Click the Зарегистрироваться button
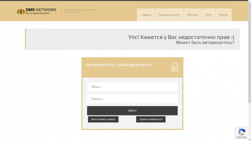Screen dimensions: 251x141 click(151, 119)
